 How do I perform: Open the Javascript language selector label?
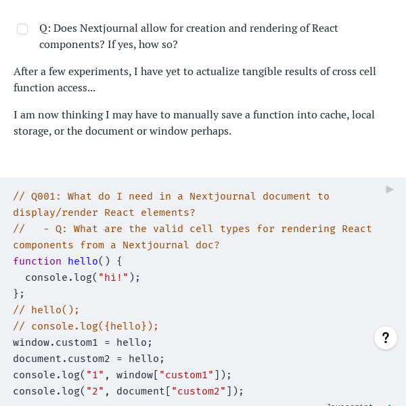(349, 404)
